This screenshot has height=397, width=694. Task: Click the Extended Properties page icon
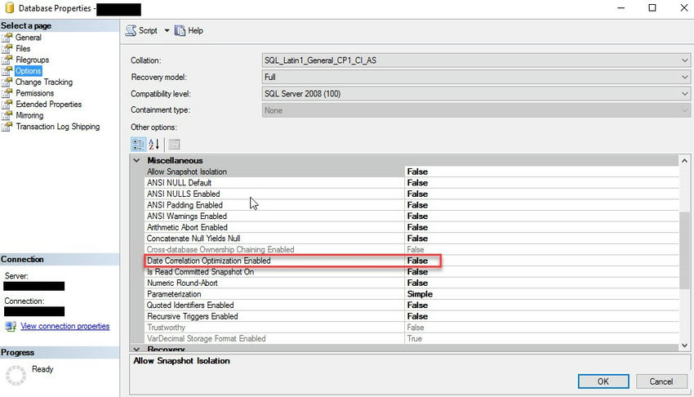(7, 104)
